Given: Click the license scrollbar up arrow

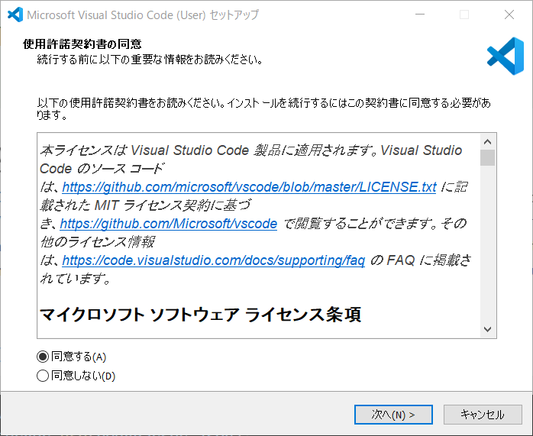Looking at the screenshot, I should click(487, 142).
